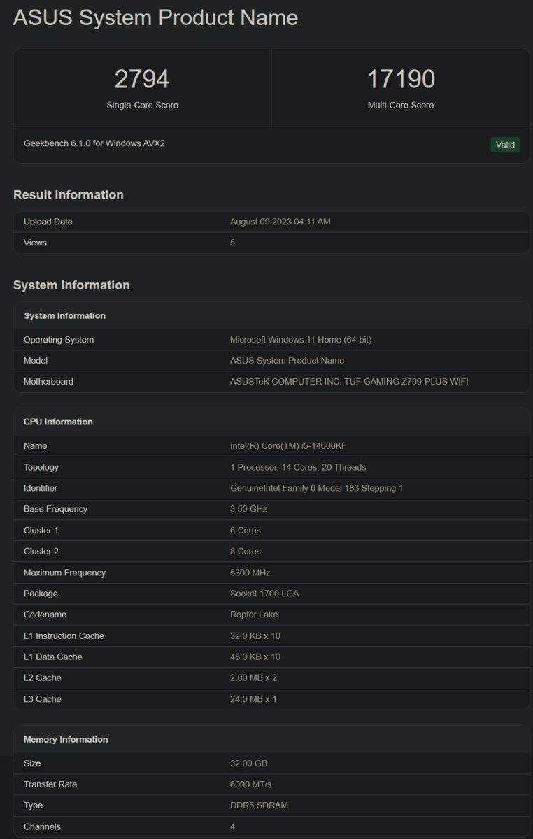Select CPU name Intel Core i5-14600KF
The height and width of the screenshot is (839, 533).
(287, 446)
